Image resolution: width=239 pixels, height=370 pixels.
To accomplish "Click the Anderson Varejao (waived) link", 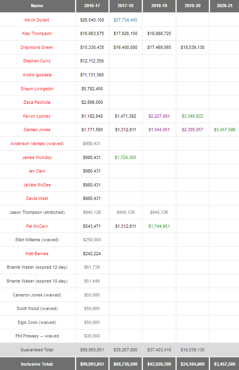I will click(x=37, y=143).
